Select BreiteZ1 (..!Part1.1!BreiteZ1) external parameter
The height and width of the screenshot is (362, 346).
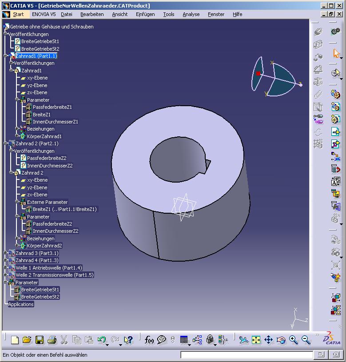coord(65,209)
